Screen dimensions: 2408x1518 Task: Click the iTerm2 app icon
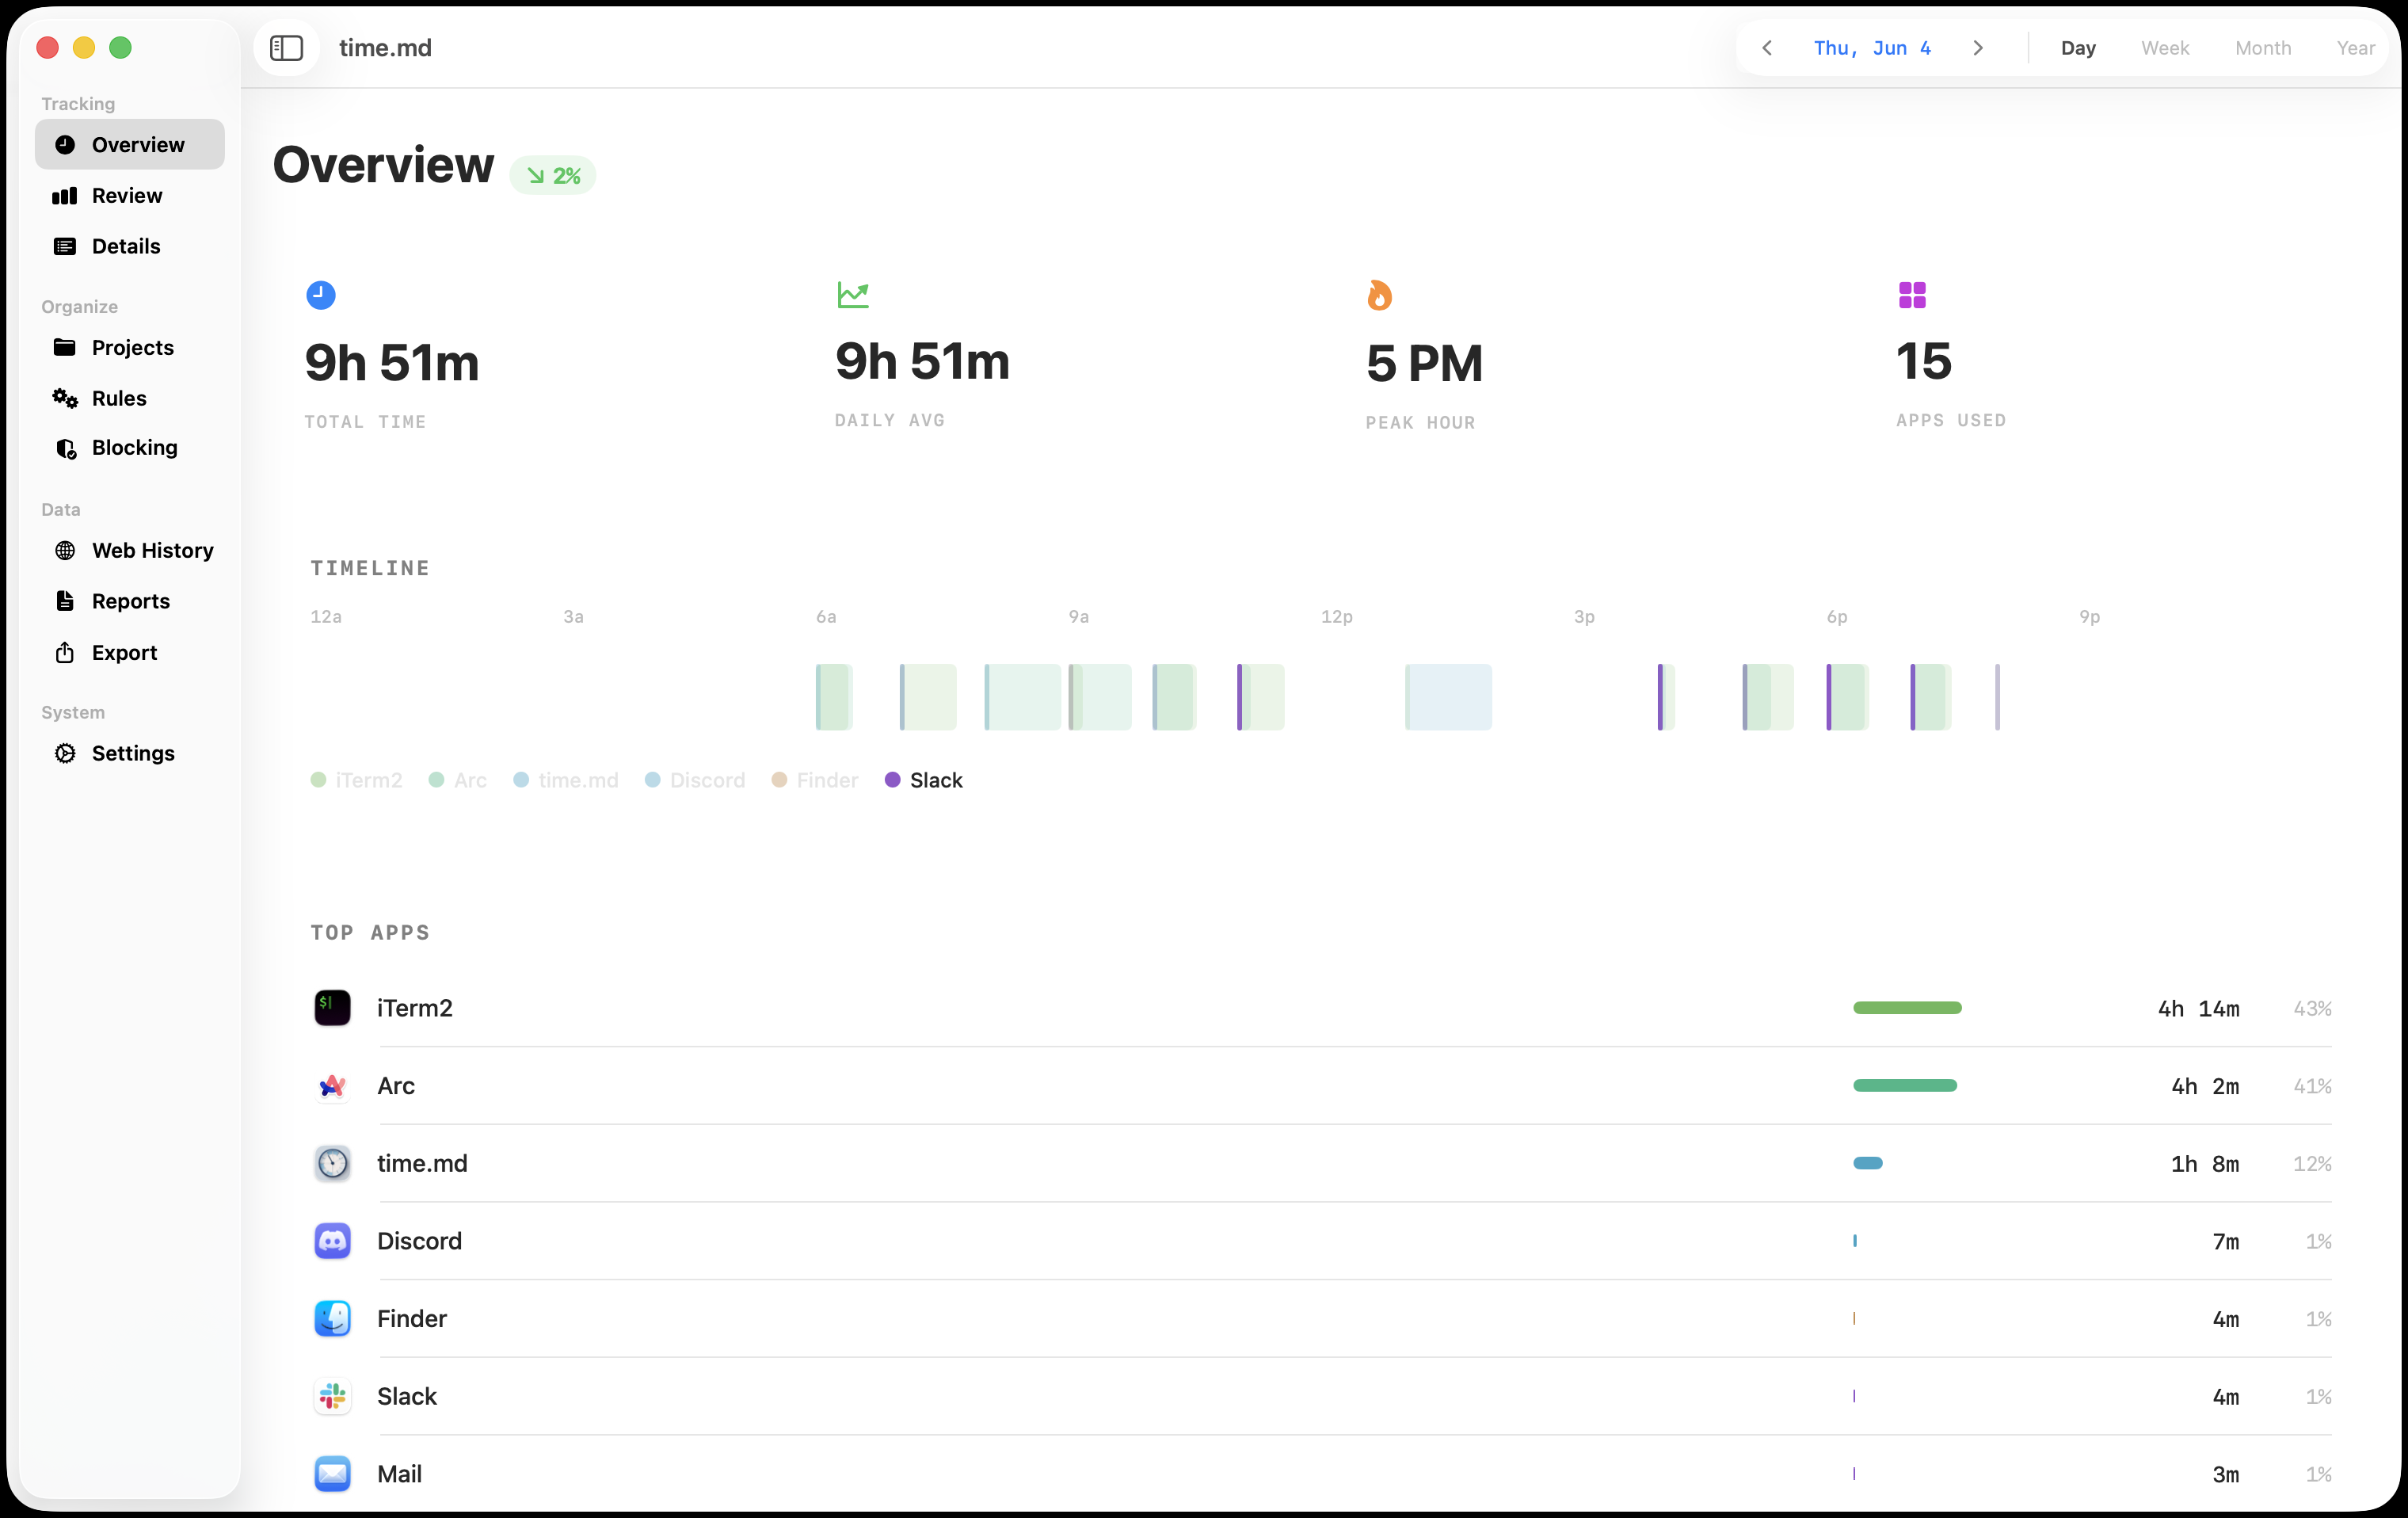[x=332, y=1008]
